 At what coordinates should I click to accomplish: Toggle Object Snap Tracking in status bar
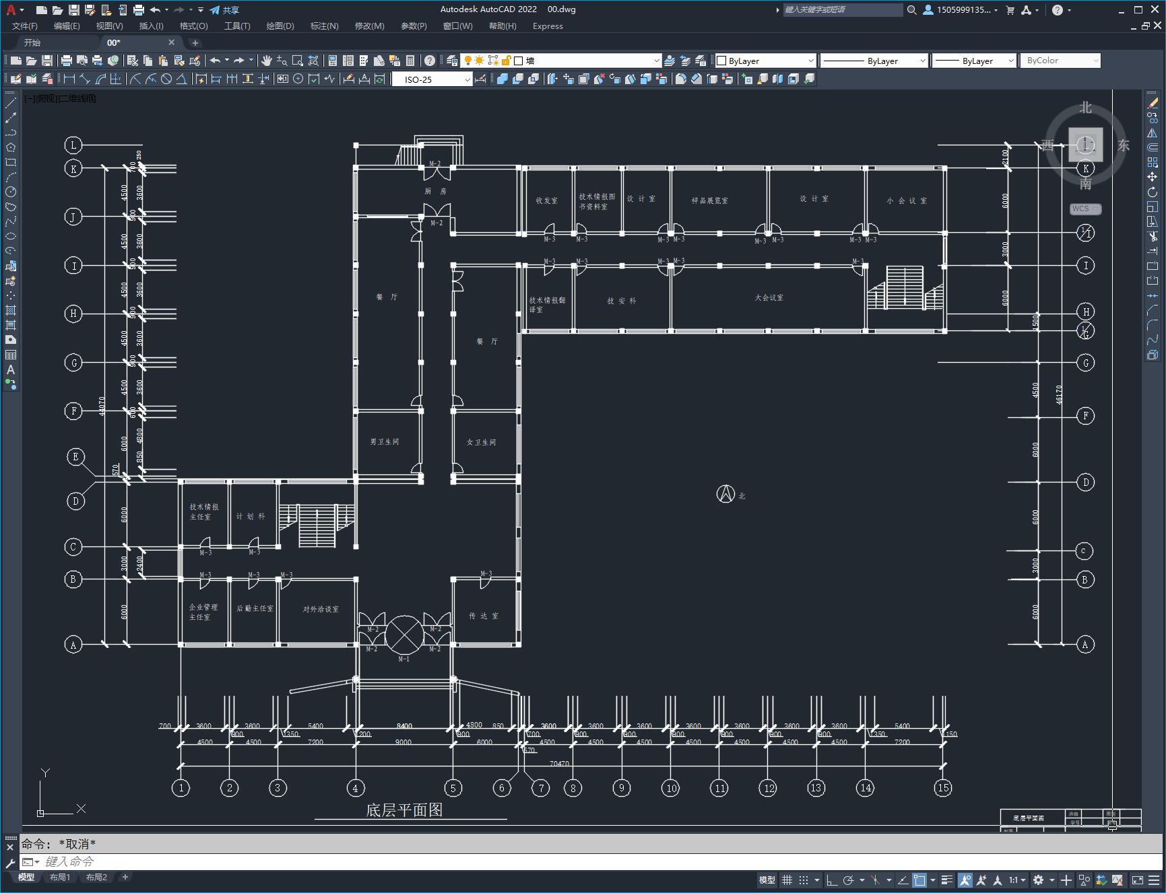click(903, 880)
